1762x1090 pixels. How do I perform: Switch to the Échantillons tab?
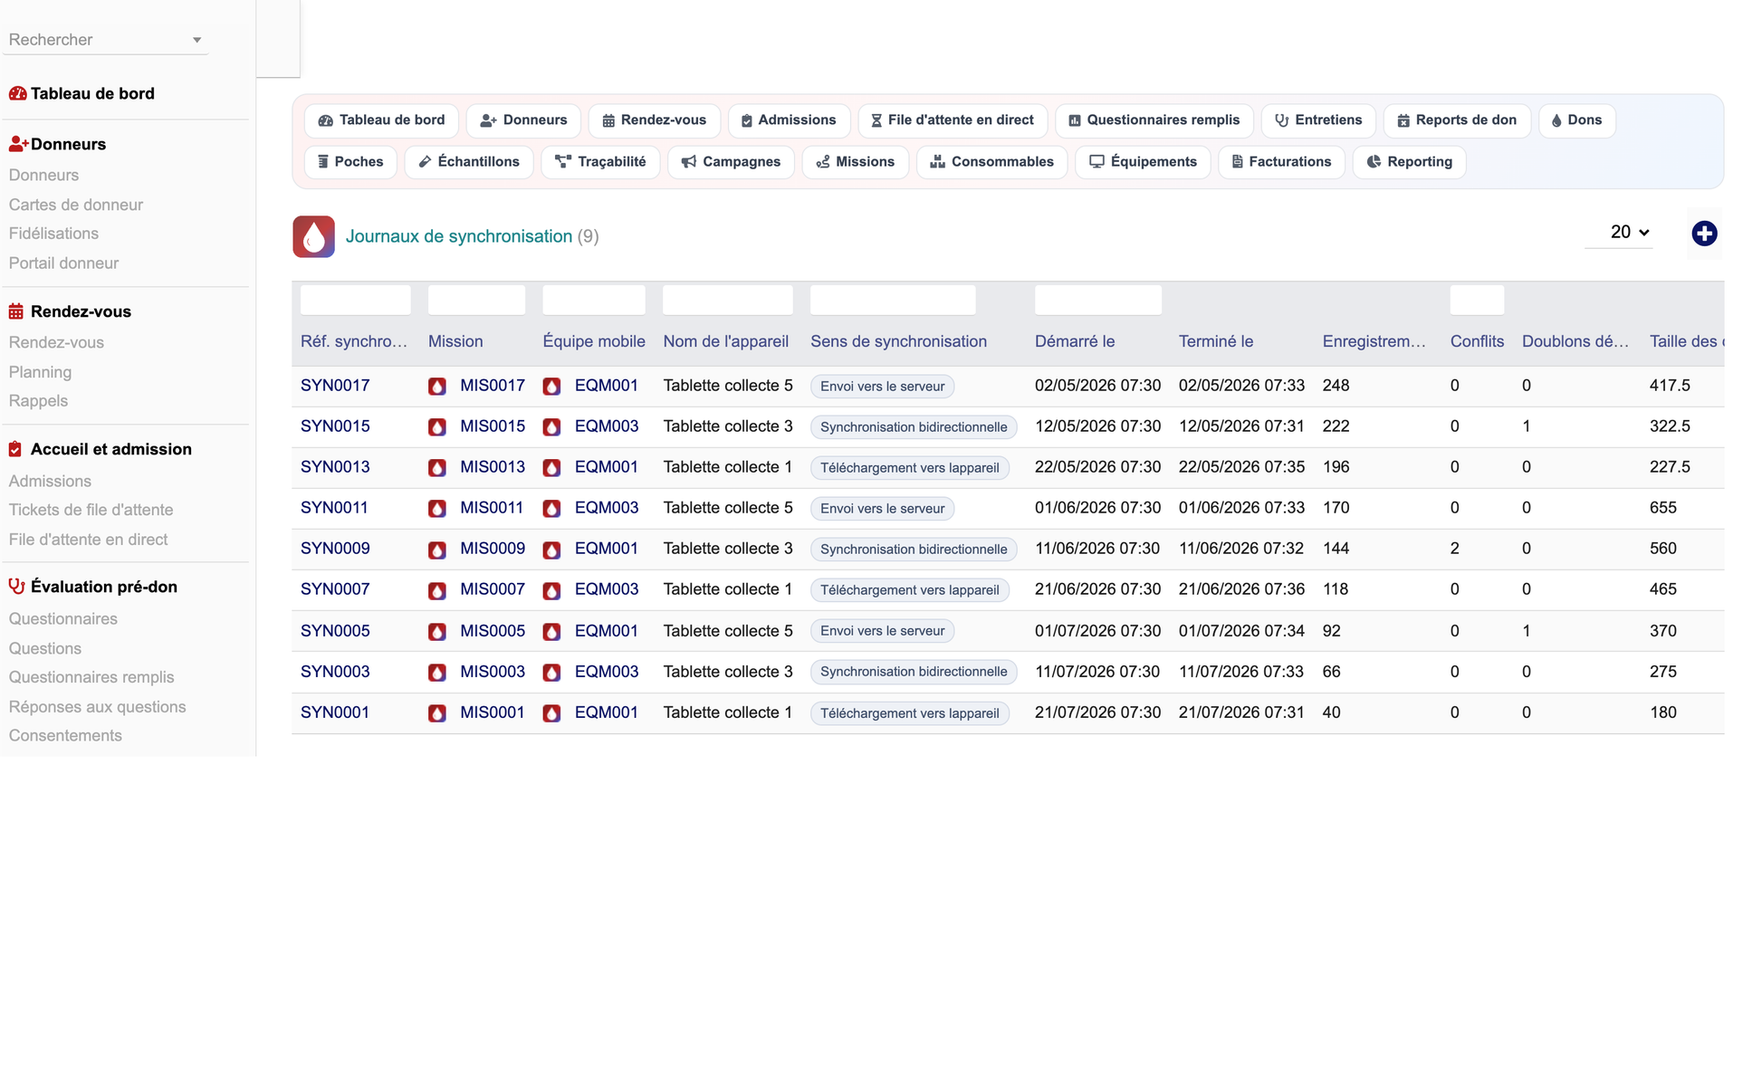(x=468, y=162)
